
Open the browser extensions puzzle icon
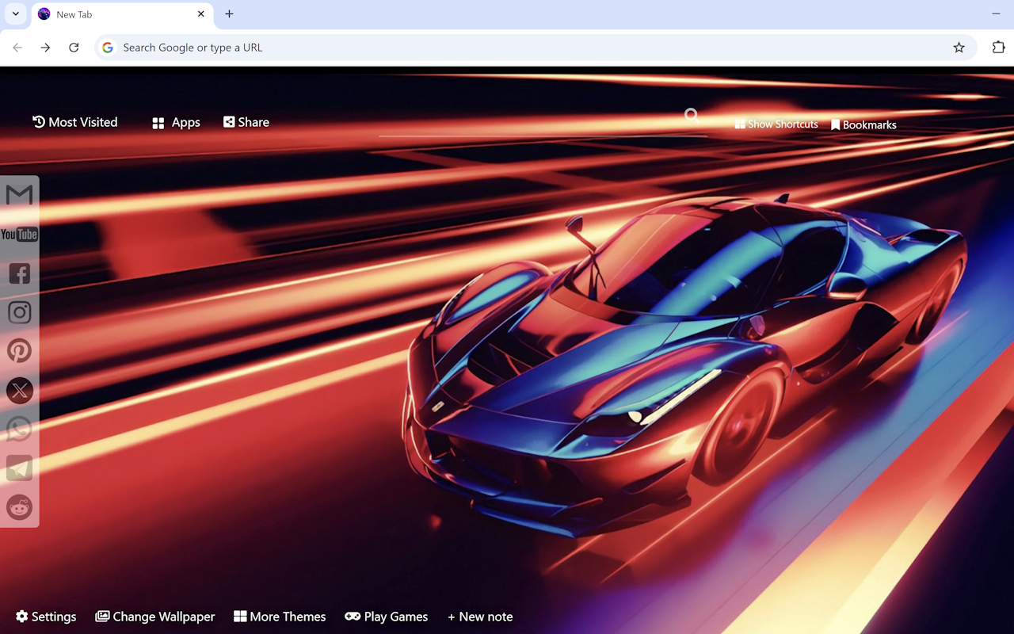click(x=998, y=48)
